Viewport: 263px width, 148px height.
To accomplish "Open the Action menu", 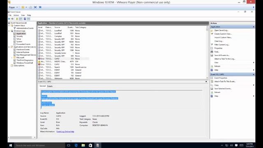I will pyautogui.click(x=16, y=15).
